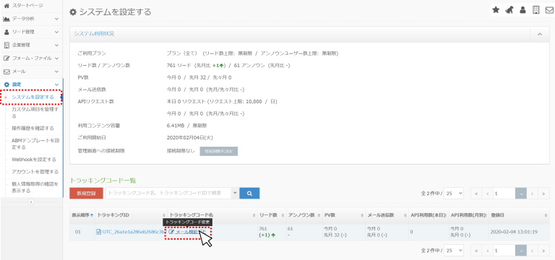Image resolution: width=555 pixels, height=260 pixels.
Task: Sort by the リード数 column
Action: [272, 215]
